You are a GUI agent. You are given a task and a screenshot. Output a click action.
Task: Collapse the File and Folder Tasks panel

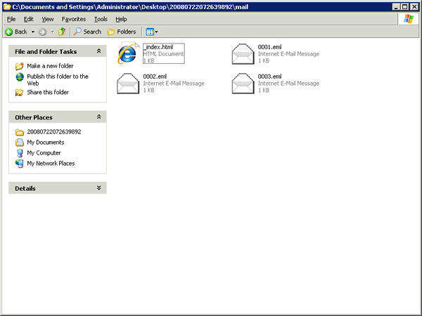click(x=98, y=51)
